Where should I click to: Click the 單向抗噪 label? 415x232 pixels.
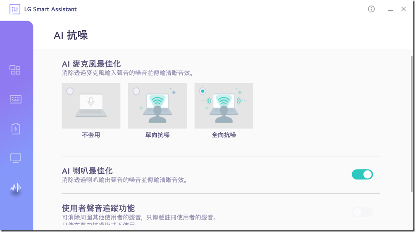pyautogui.click(x=157, y=135)
